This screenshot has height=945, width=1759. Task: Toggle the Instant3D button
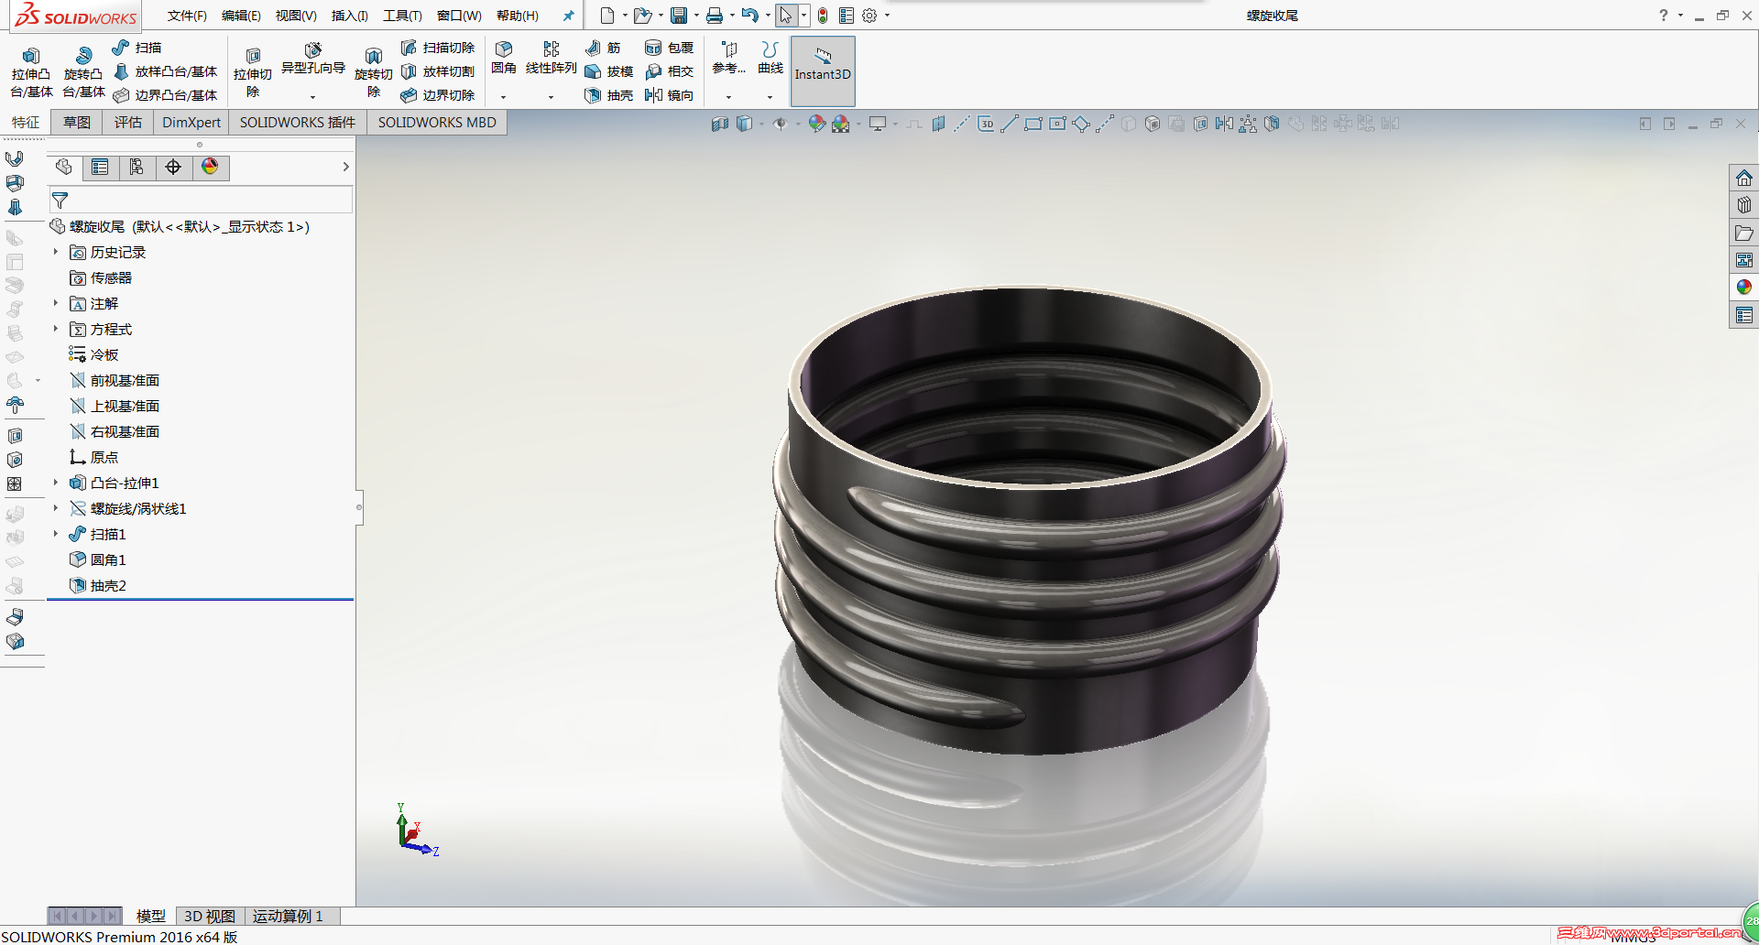823,71
